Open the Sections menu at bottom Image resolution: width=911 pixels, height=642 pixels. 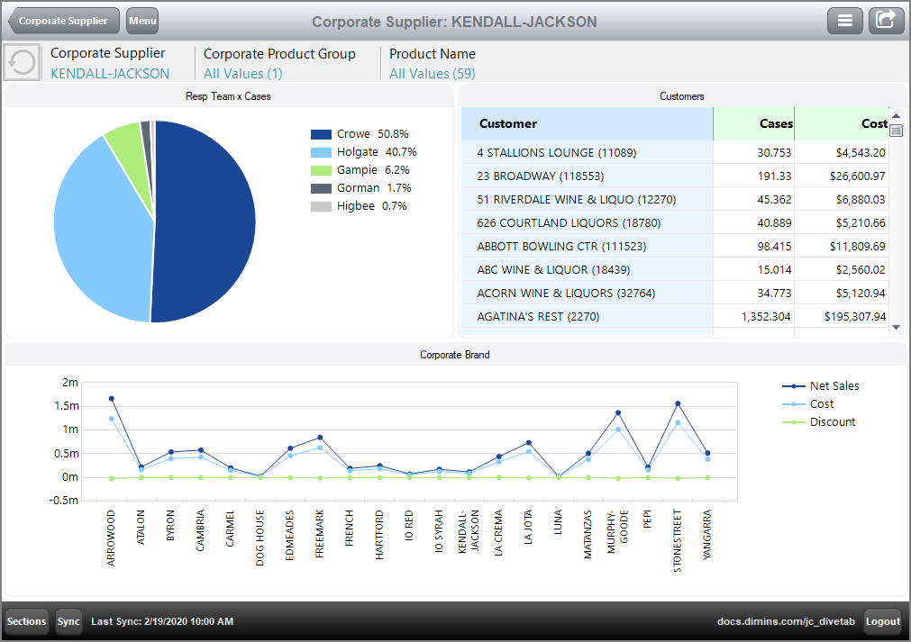[x=27, y=621]
